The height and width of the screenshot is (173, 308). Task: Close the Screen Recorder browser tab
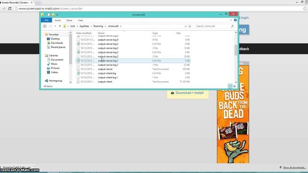32,2
